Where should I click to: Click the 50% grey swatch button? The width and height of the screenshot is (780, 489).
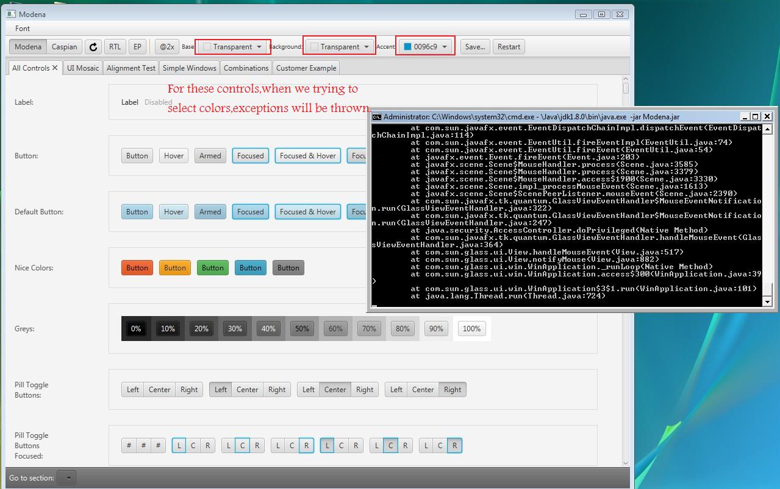click(x=302, y=329)
